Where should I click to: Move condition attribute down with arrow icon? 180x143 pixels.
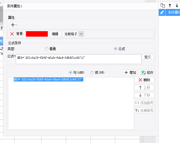177,5
